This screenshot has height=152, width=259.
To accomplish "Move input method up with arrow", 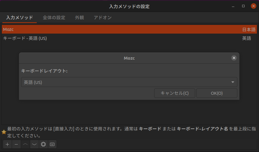I will point(25,144).
